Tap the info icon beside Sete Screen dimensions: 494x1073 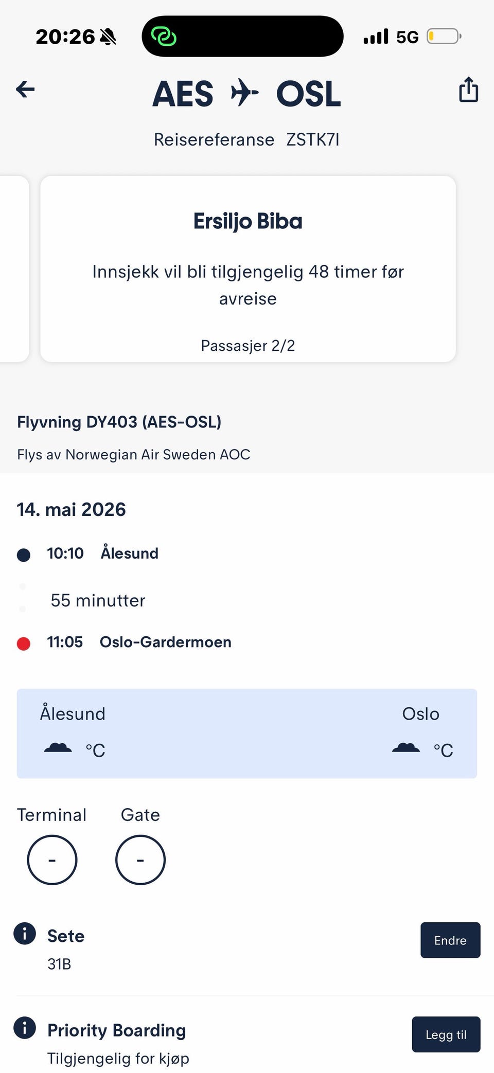point(25,933)
